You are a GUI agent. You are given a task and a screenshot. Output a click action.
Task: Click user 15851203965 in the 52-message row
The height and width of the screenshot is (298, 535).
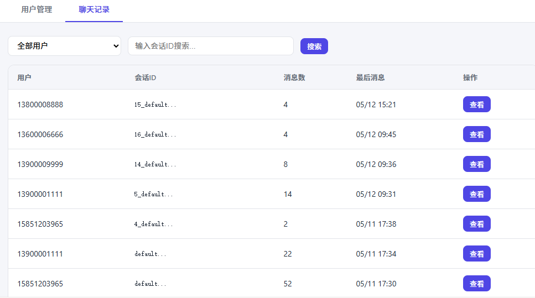click(40, 284)
